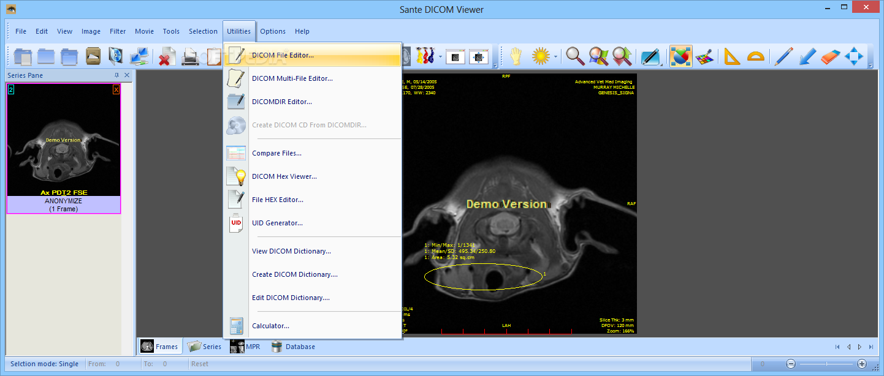Screen dimensions: 884x376
Task: Click the red X on series thumbnail
Action: point(116,90)
